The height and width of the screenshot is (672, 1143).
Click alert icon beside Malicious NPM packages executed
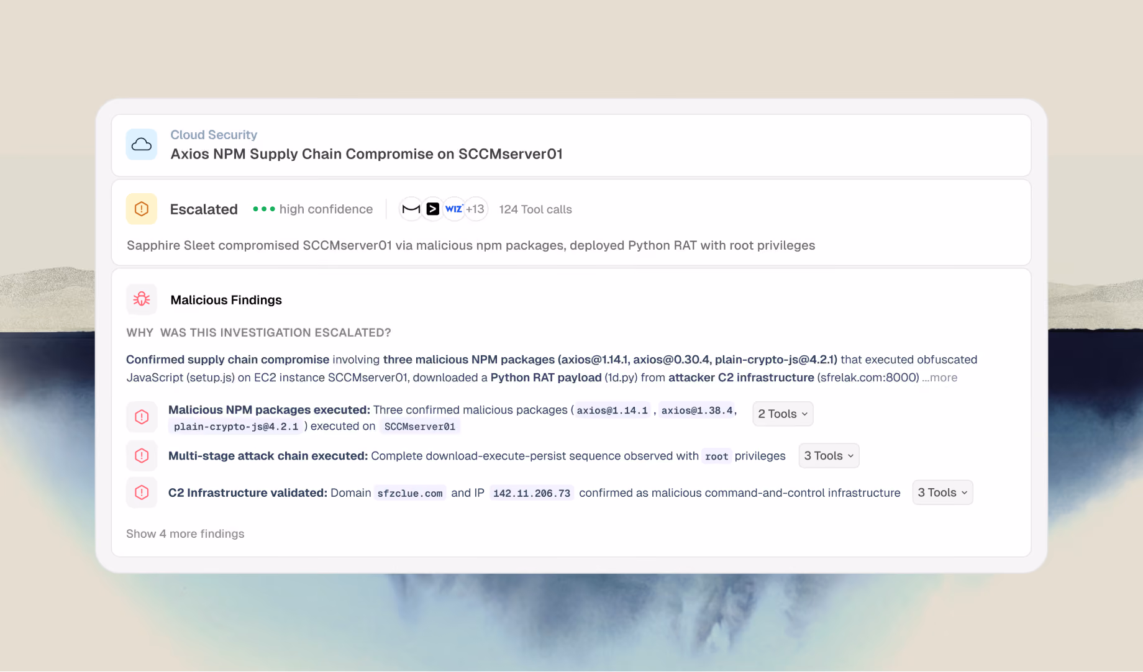(142, 417)
